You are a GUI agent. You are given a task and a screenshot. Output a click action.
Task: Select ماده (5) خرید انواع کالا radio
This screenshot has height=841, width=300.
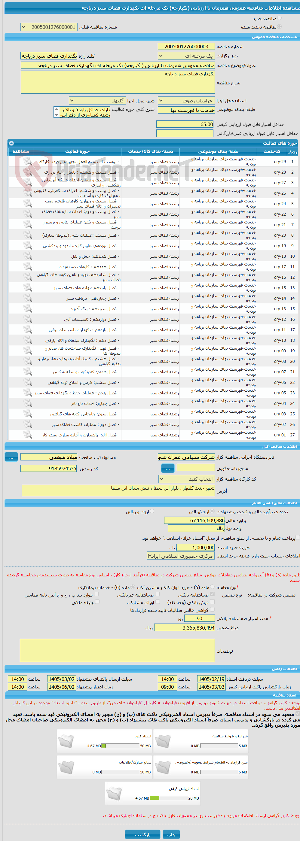point(213,587)
